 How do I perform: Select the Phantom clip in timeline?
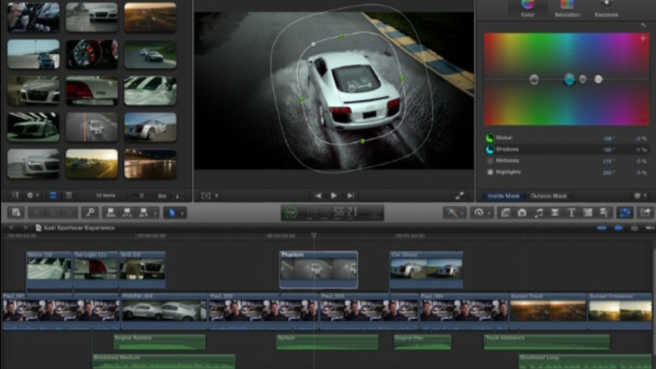coord(318,270)
